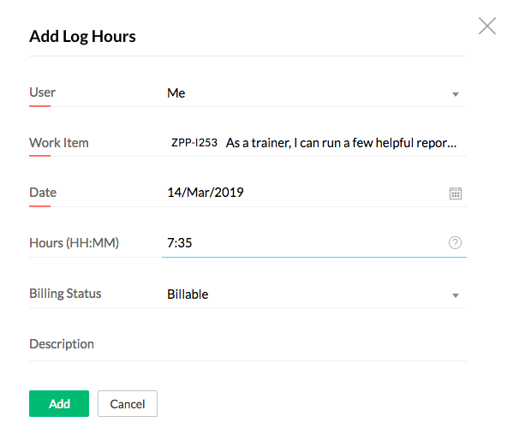This screenshot has width=513, height=446.
Task: Open the calendar date picker icon
Action: (456, 193)
